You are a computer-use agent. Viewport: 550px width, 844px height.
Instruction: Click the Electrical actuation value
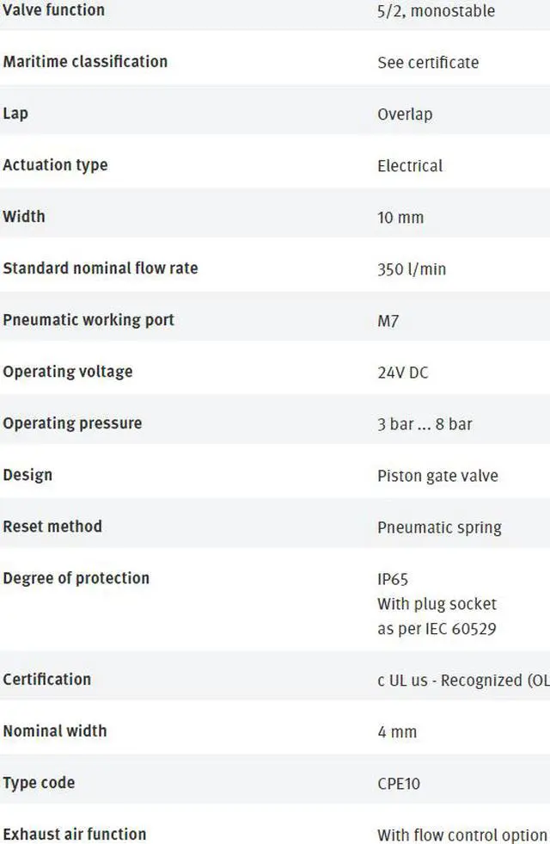[x=410, y=166]
